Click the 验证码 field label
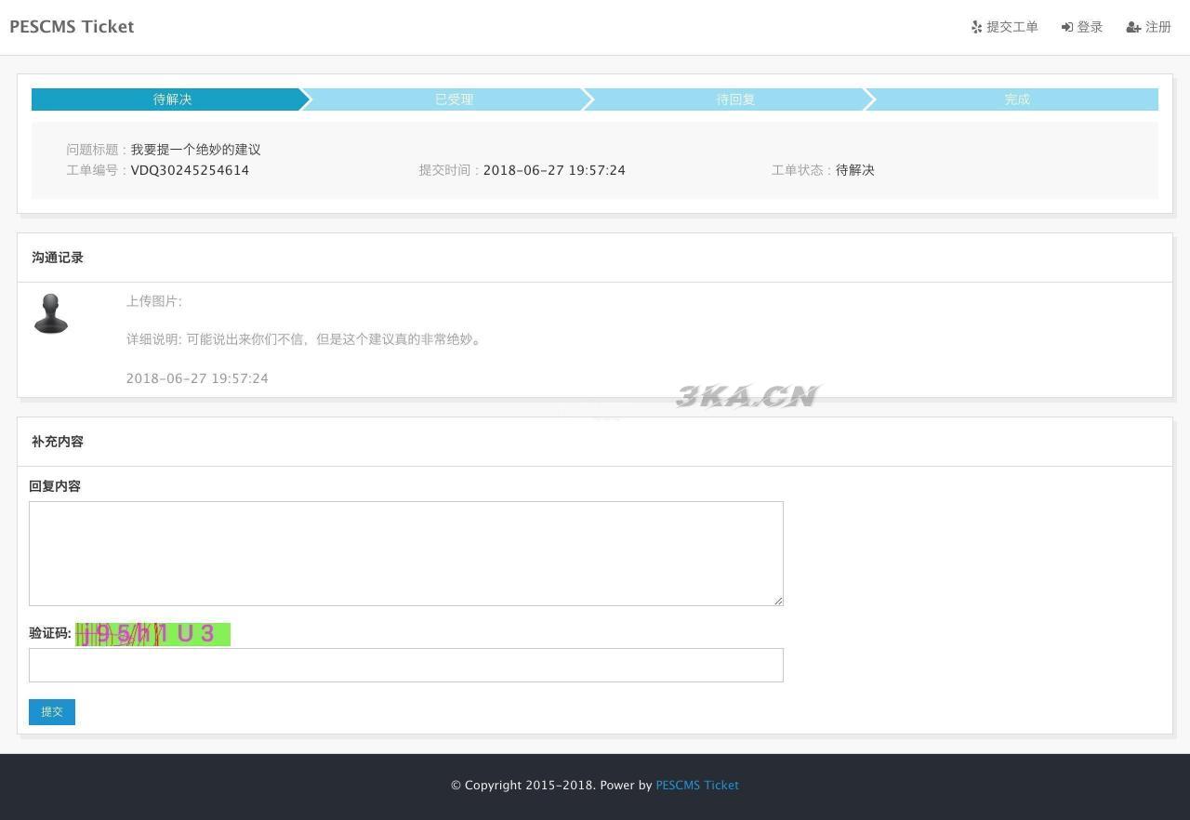The width and height of the screenshot is (1190, 820). (x=50, y=633)
